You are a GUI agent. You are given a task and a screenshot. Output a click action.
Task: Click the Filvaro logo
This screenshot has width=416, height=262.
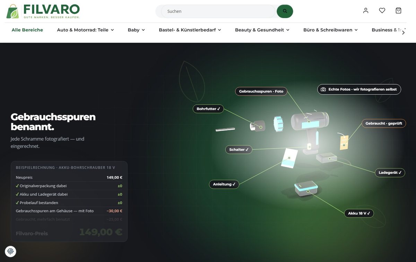43,11
